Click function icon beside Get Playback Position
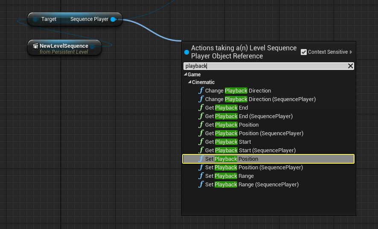 coord(201,125)
